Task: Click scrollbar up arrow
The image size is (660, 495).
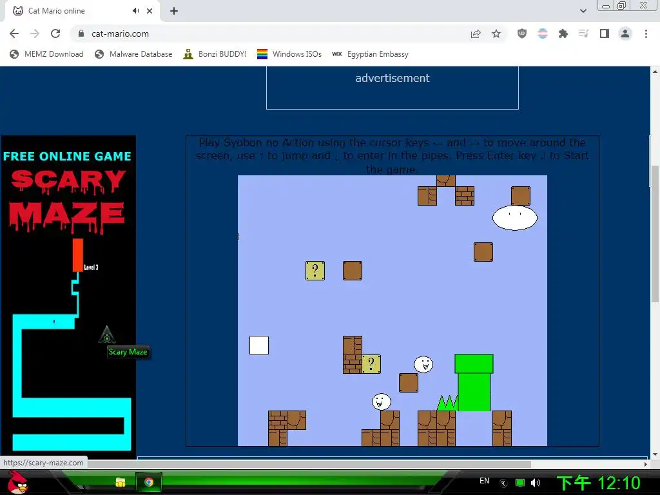Action: [655, 72]
